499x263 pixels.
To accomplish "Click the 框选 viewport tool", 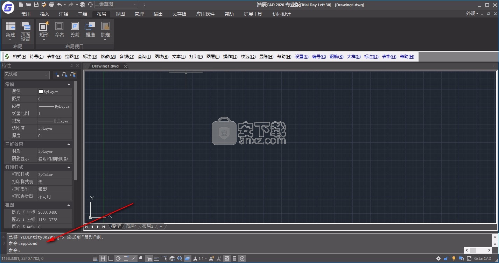I will (x=90, y=29).
